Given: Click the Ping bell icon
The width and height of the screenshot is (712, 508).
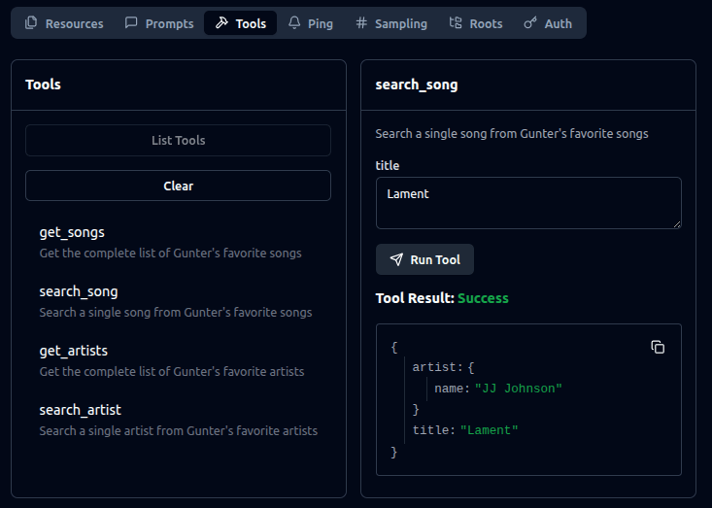Looking at the screenshot, I should pos(294,23).
